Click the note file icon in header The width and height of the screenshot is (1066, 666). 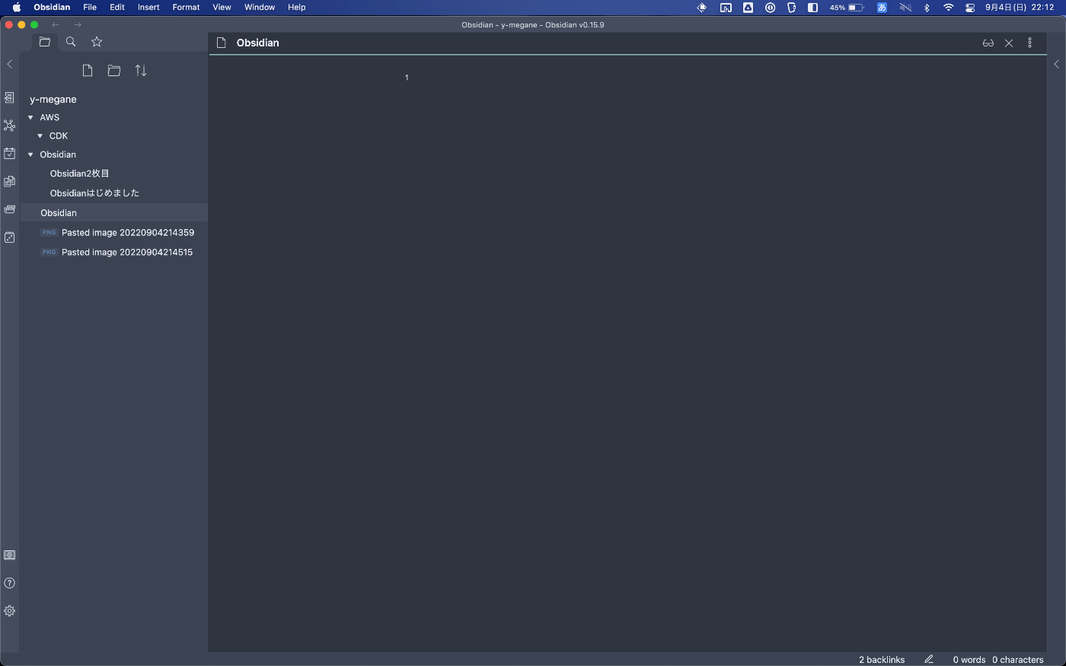click(x=222, y=43)
